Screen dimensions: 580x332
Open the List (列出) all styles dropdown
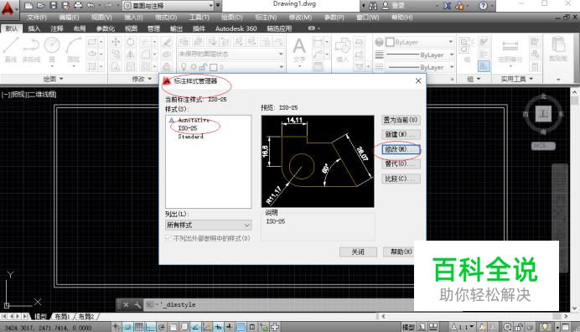point(208,225)
